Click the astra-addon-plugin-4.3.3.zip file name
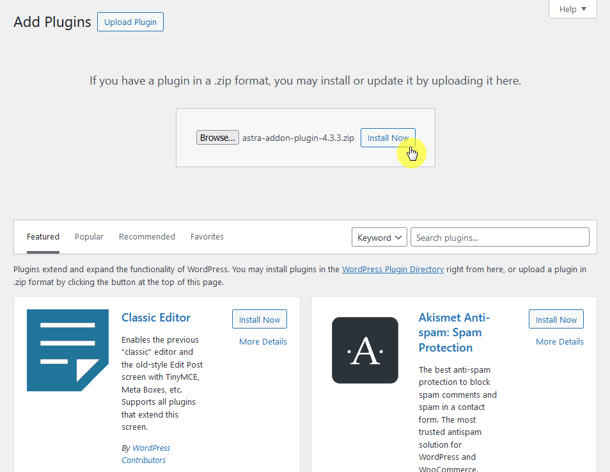This screenshot has width=610, height=472. point(298,138)
